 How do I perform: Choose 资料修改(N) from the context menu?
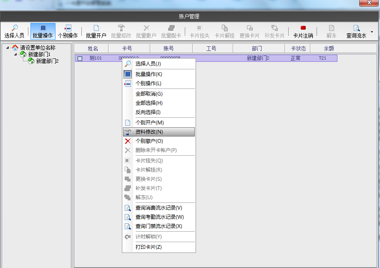click(149, 132)
